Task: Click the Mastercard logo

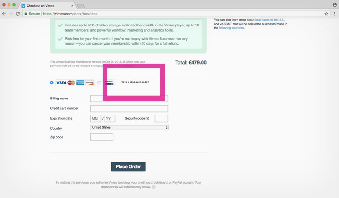Action: (71, 82)
